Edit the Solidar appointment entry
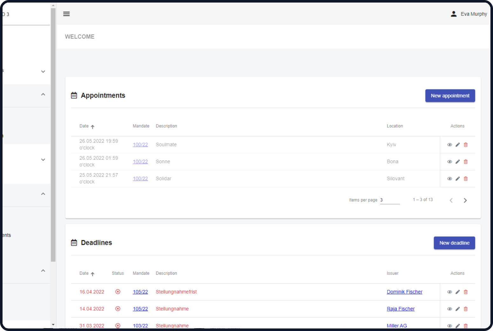The height and width of the screenshot is (331, 493). [457, 179]
